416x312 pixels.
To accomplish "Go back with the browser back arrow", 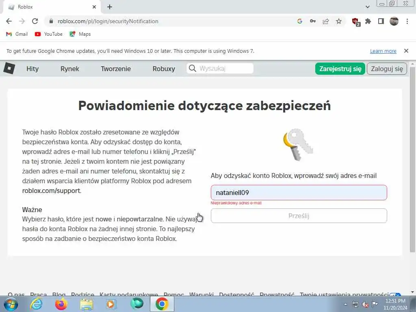I will (9, 21).
